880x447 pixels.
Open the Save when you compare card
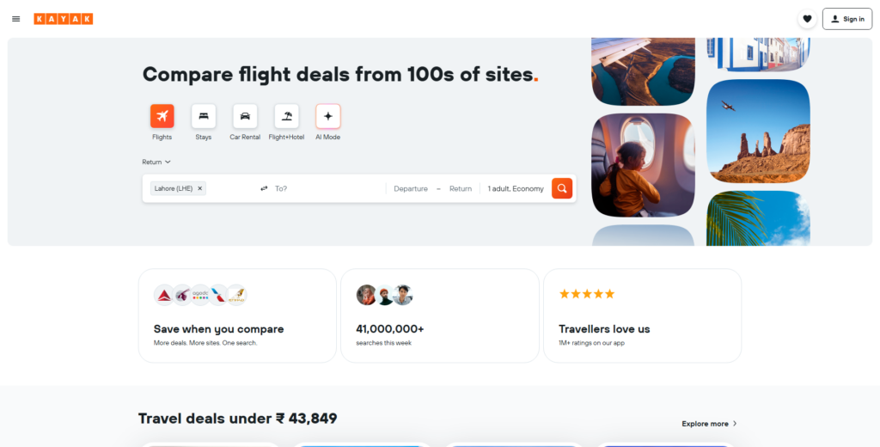pyautogui.click(x=237, y=315)
